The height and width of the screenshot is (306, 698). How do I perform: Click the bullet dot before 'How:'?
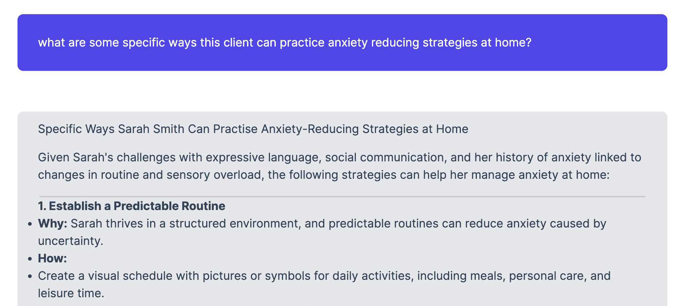(x=30, y=259)
